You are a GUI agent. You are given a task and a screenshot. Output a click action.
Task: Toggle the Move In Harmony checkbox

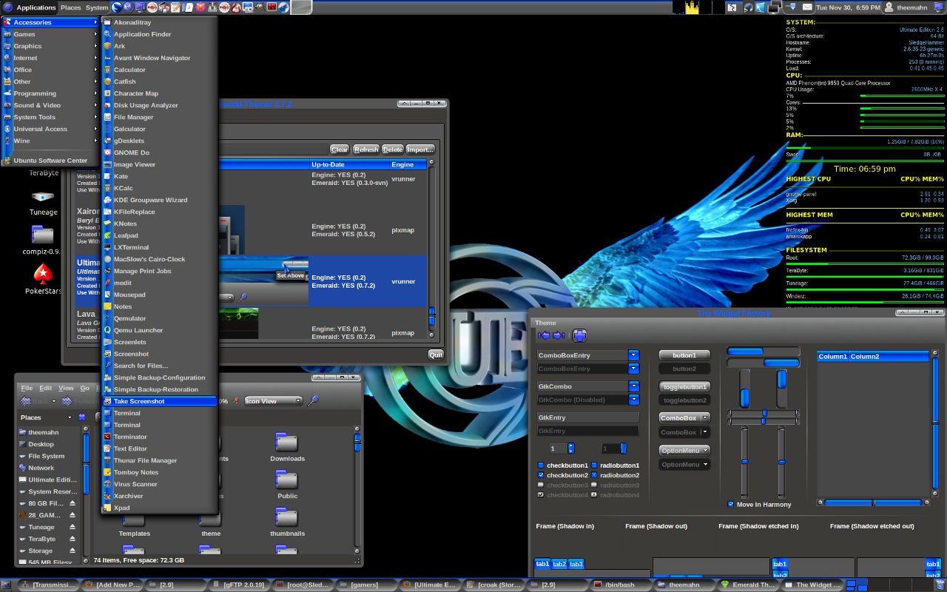click(731, 504)
